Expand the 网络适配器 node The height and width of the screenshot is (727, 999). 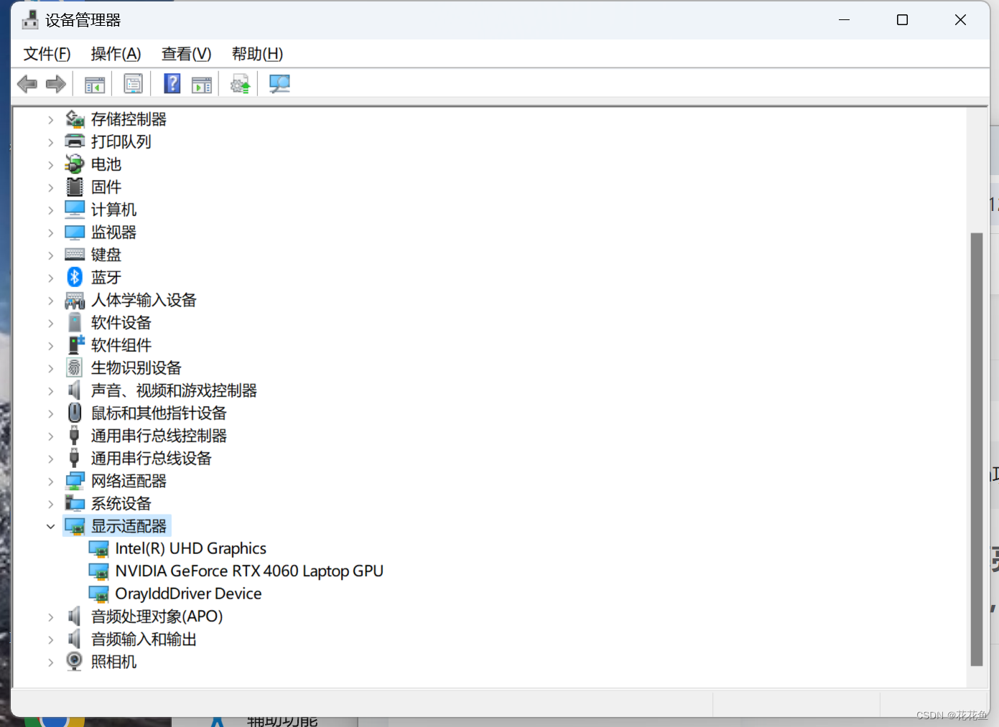(50, 482)
